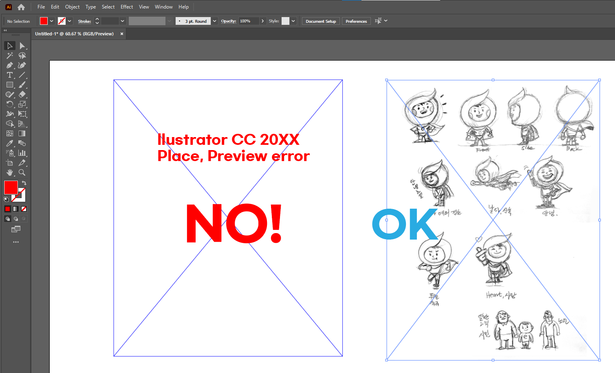Viewport: 615px width, 373px height.
Task: Select the Perspective Grid tool
Action: click(22, 124)
